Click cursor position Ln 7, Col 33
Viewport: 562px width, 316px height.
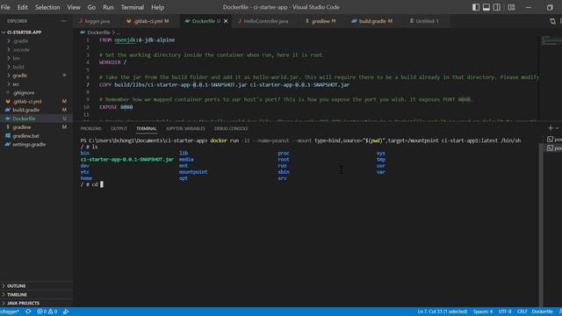point(442,312)
